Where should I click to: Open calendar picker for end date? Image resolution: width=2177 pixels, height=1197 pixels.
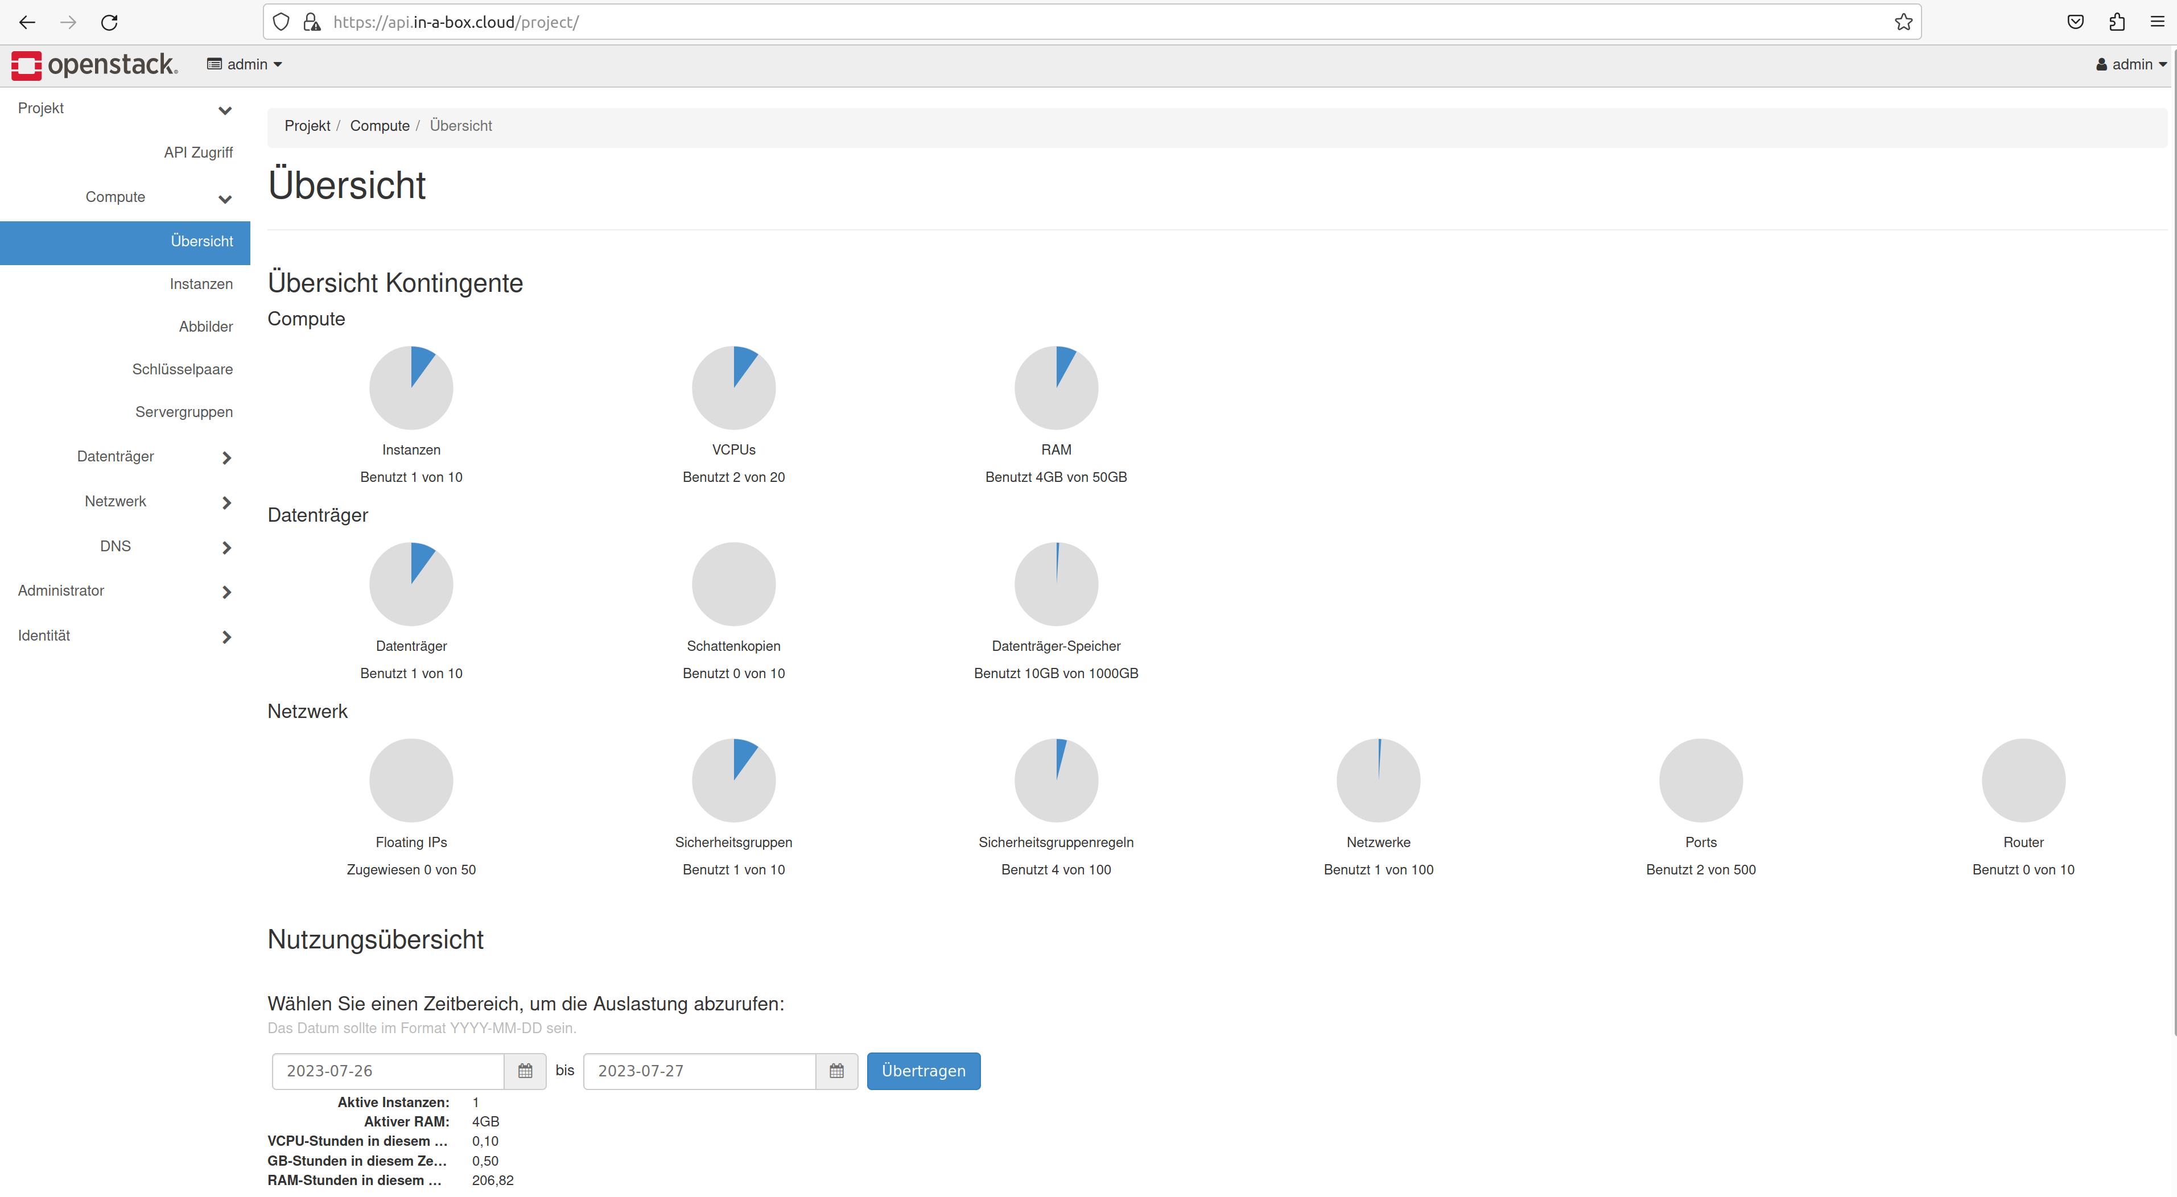(836, 1071)
